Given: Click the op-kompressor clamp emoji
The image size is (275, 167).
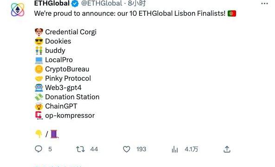Looking at the screenshot, I should coord(39,116).
